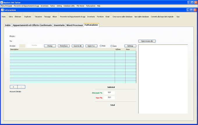Open Preventivi ed Appuntamenti di oggi menu
This screenshot has width=198, height=125.
click(26, 6)
